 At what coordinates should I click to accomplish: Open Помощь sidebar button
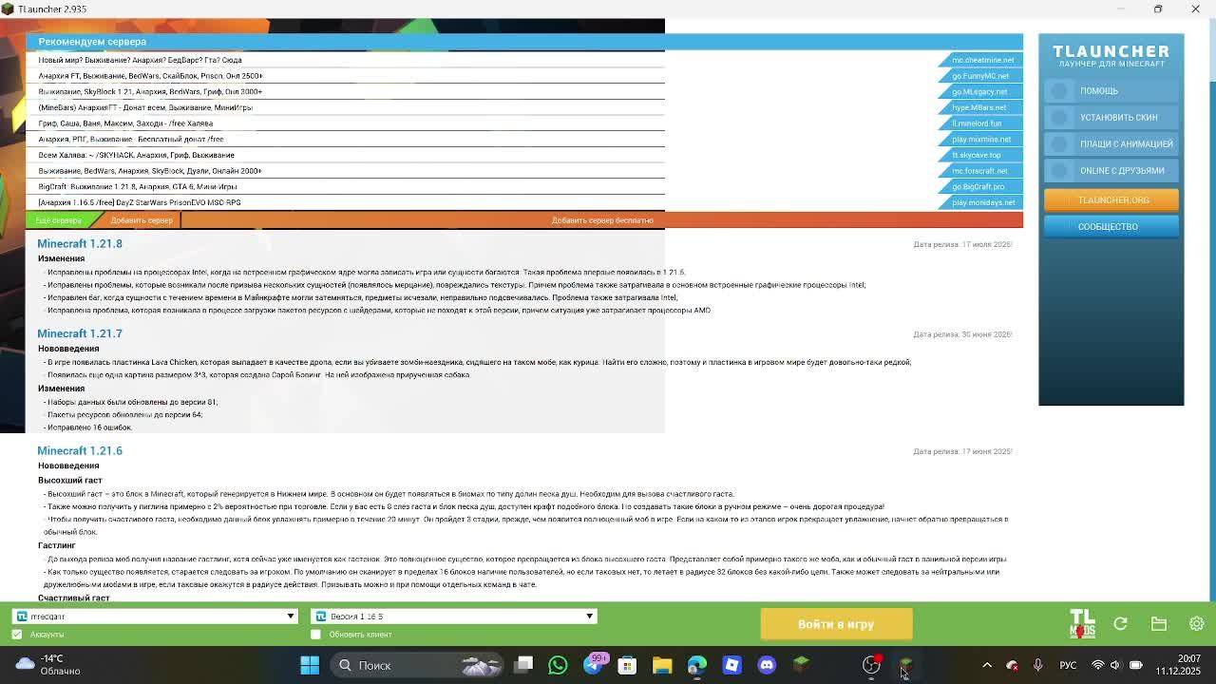click(x=1111, y=91)
